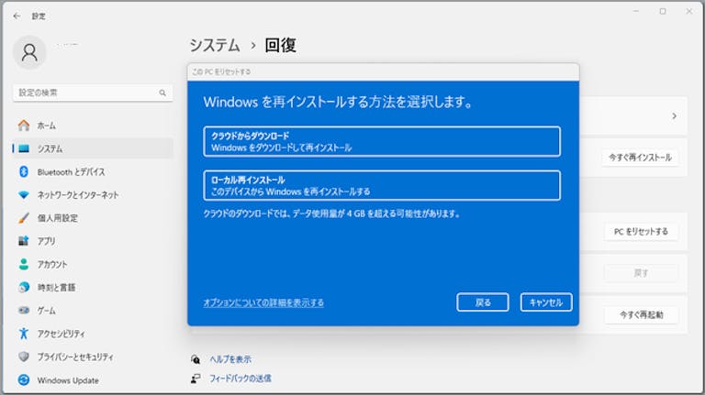The height and width of the screenshot is (395, 705).
Task: Click PC をリセットする button
Action: tap(641, 232)
